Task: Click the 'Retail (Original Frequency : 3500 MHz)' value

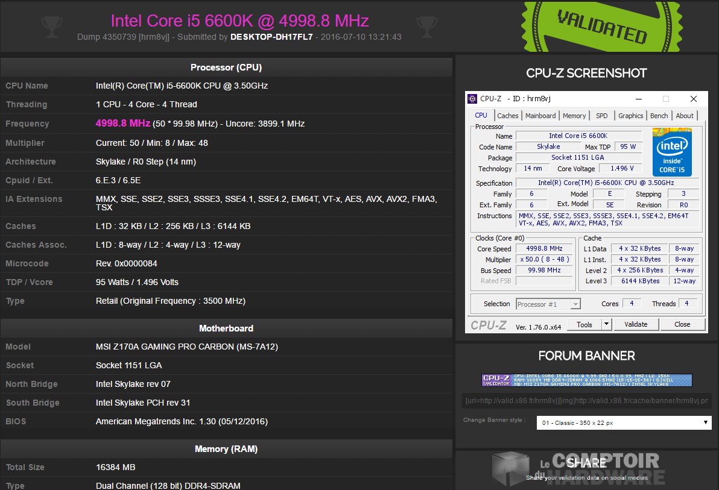Action: pyautogui.click(x=171, y=301)
